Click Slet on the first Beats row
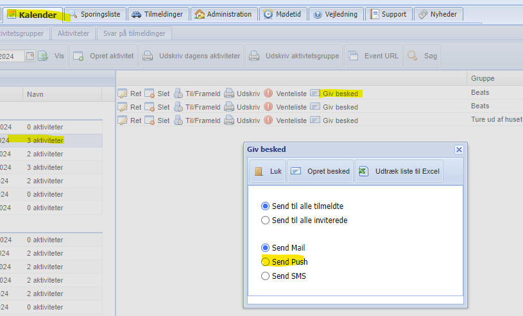 [x=157, y=94]
